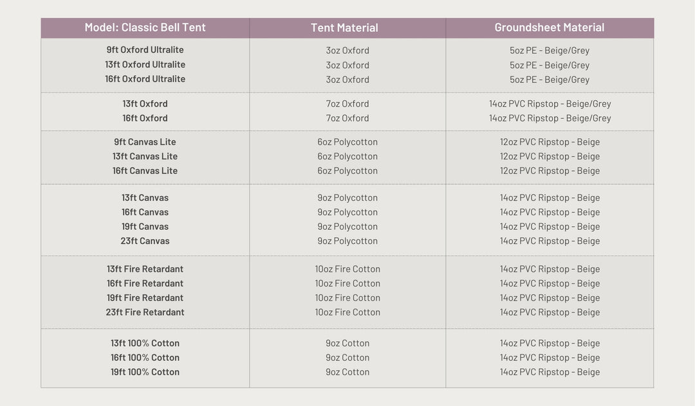This screenshot has width=695, height=406.
Task: Click the '23ft Fire Retardant' model label
Action: point(145,312)
